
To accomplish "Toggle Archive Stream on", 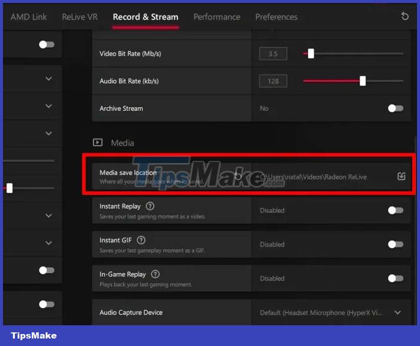I will pos(396,108).
